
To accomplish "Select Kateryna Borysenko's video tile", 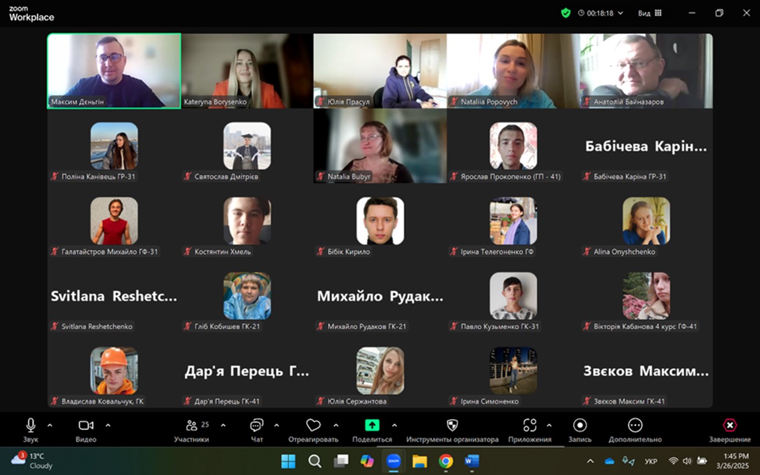I will 247,71.
